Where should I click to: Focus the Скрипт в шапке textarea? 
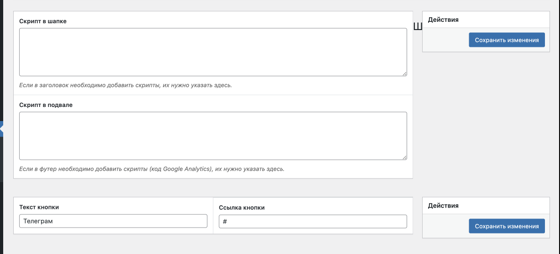[213, 52]
